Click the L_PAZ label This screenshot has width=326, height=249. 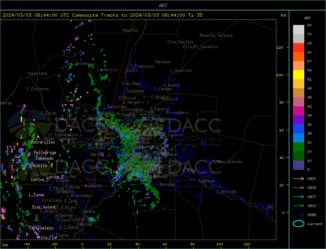pyautogui.click(x=268, y=207)
